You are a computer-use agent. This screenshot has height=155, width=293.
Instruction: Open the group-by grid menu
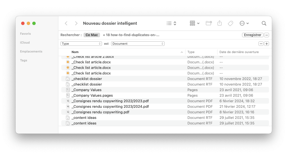click(194, 23)
